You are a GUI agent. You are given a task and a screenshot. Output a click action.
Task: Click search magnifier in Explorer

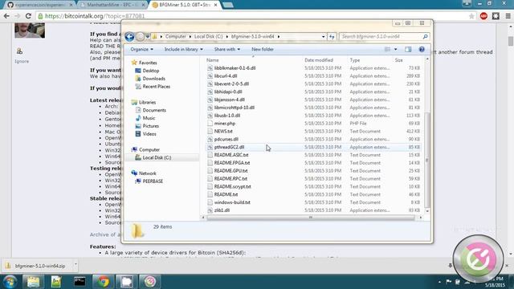425,37
